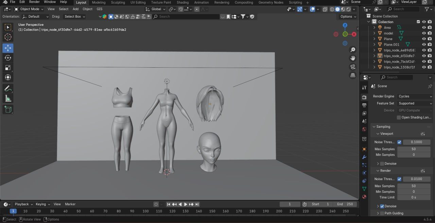Open the Render Engine Cycles dropdown
The width and height of the screenshot is (435, 223).
[415, 96]
